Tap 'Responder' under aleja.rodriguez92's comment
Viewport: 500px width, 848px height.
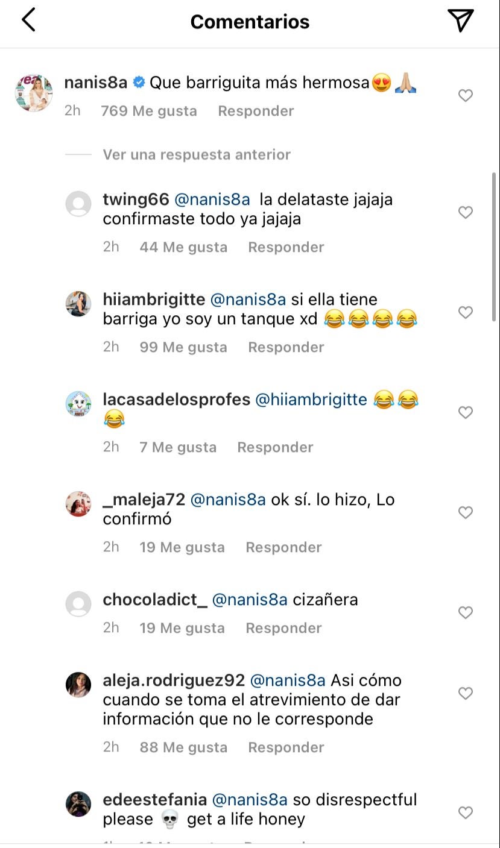pos(286,747)
